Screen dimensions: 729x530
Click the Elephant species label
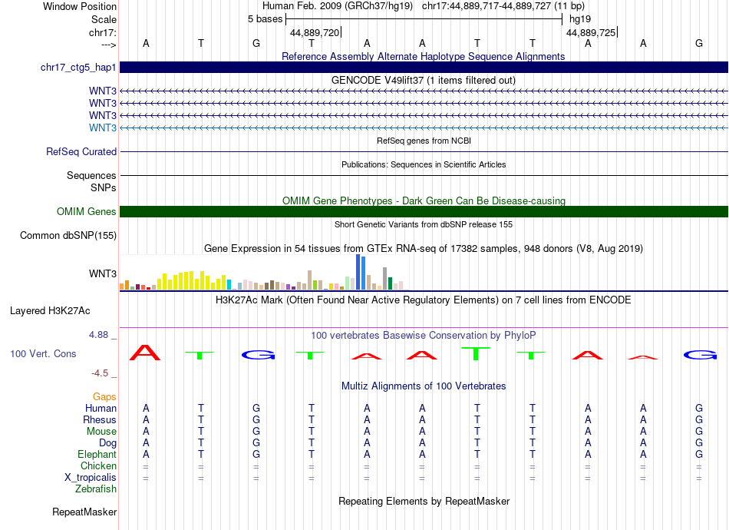[x=97, y=454]
